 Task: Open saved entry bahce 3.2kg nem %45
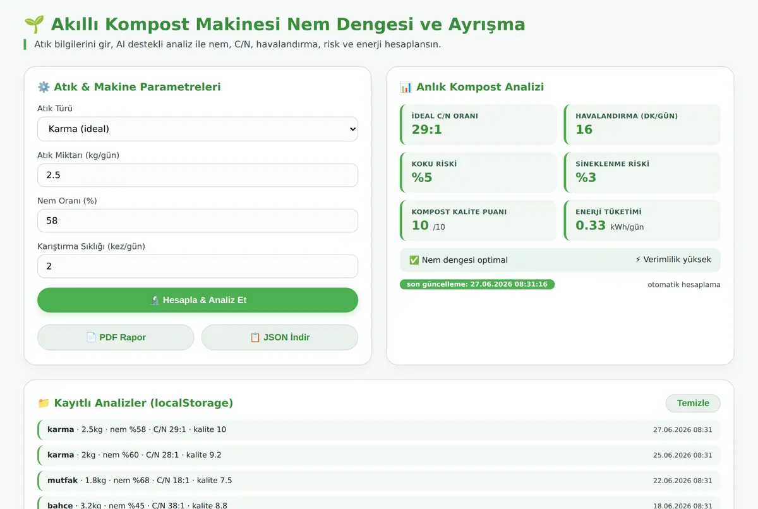click(x=378, y=504)
